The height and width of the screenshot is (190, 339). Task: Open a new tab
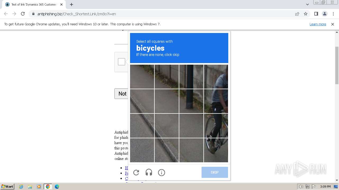tap(72, 4)
